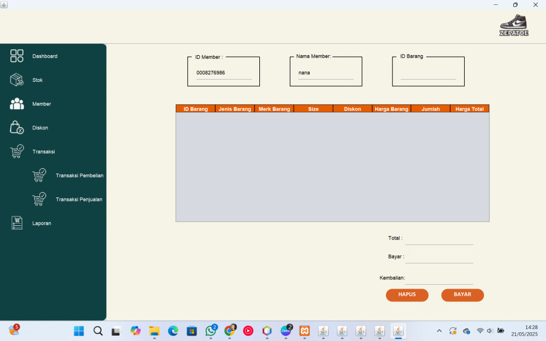Click the Harga Barang column header
This screenshot has width=546, height=341.
[x=391, y=109]
